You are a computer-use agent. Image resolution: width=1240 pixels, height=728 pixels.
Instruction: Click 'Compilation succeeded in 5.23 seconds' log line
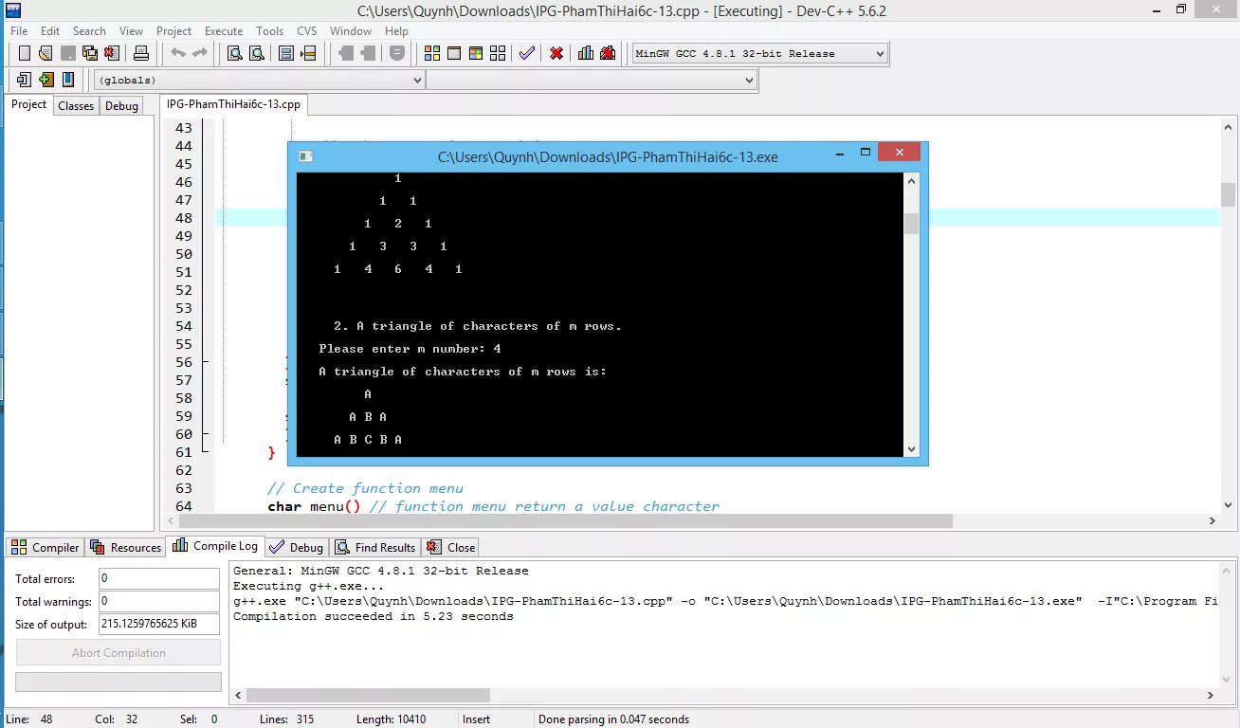374,616
